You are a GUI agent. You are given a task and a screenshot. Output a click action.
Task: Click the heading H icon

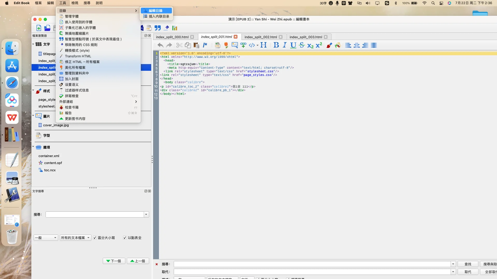point(264,45)
